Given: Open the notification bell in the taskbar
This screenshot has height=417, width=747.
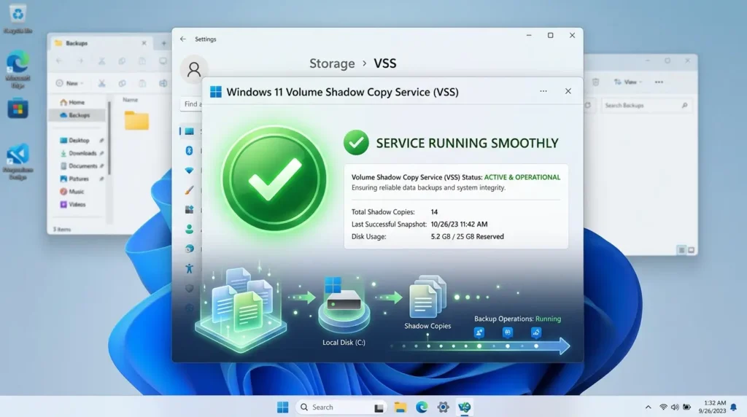Looking at the screenshot, I should (734, 407).
